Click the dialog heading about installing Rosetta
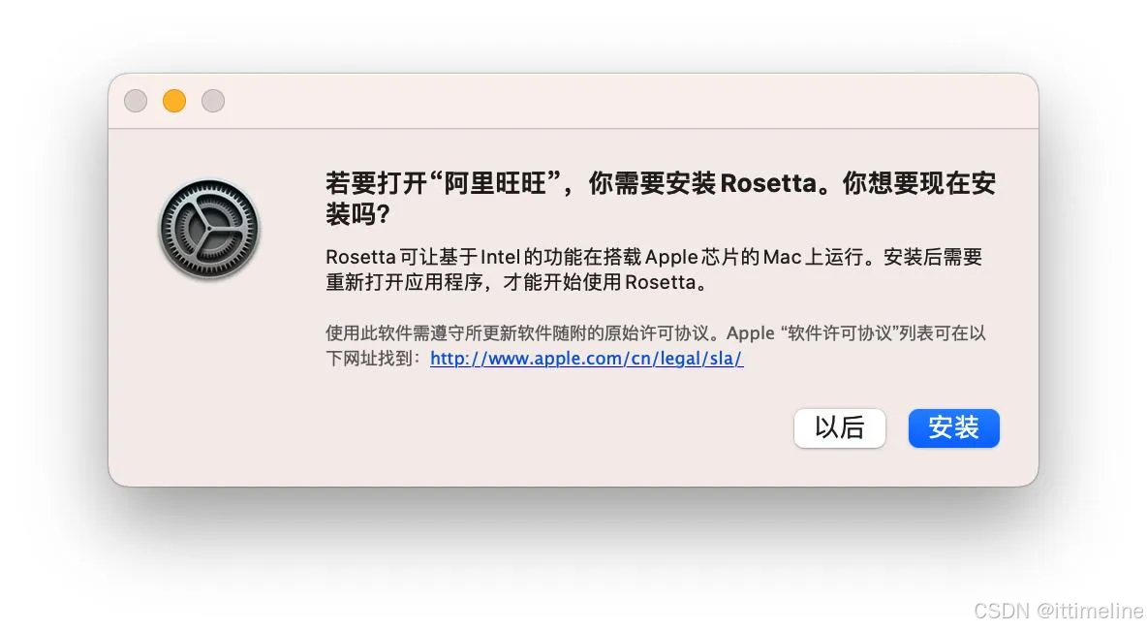The height and width of the screenshot is (630, 1147). pos(660,199)
